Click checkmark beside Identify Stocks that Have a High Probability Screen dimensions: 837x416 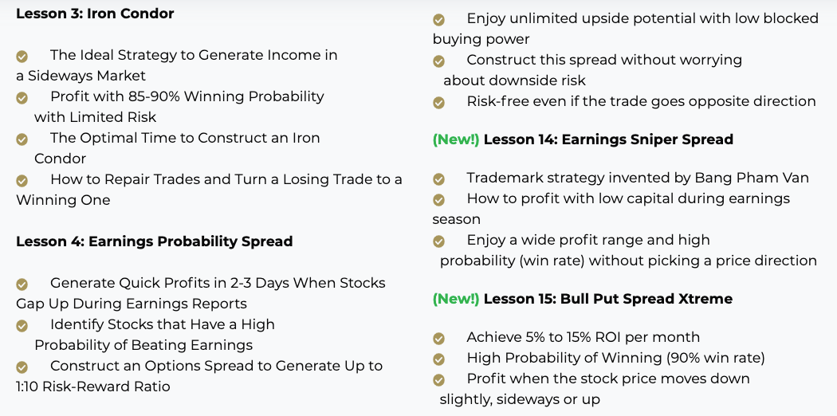click(x=22, y=326)
